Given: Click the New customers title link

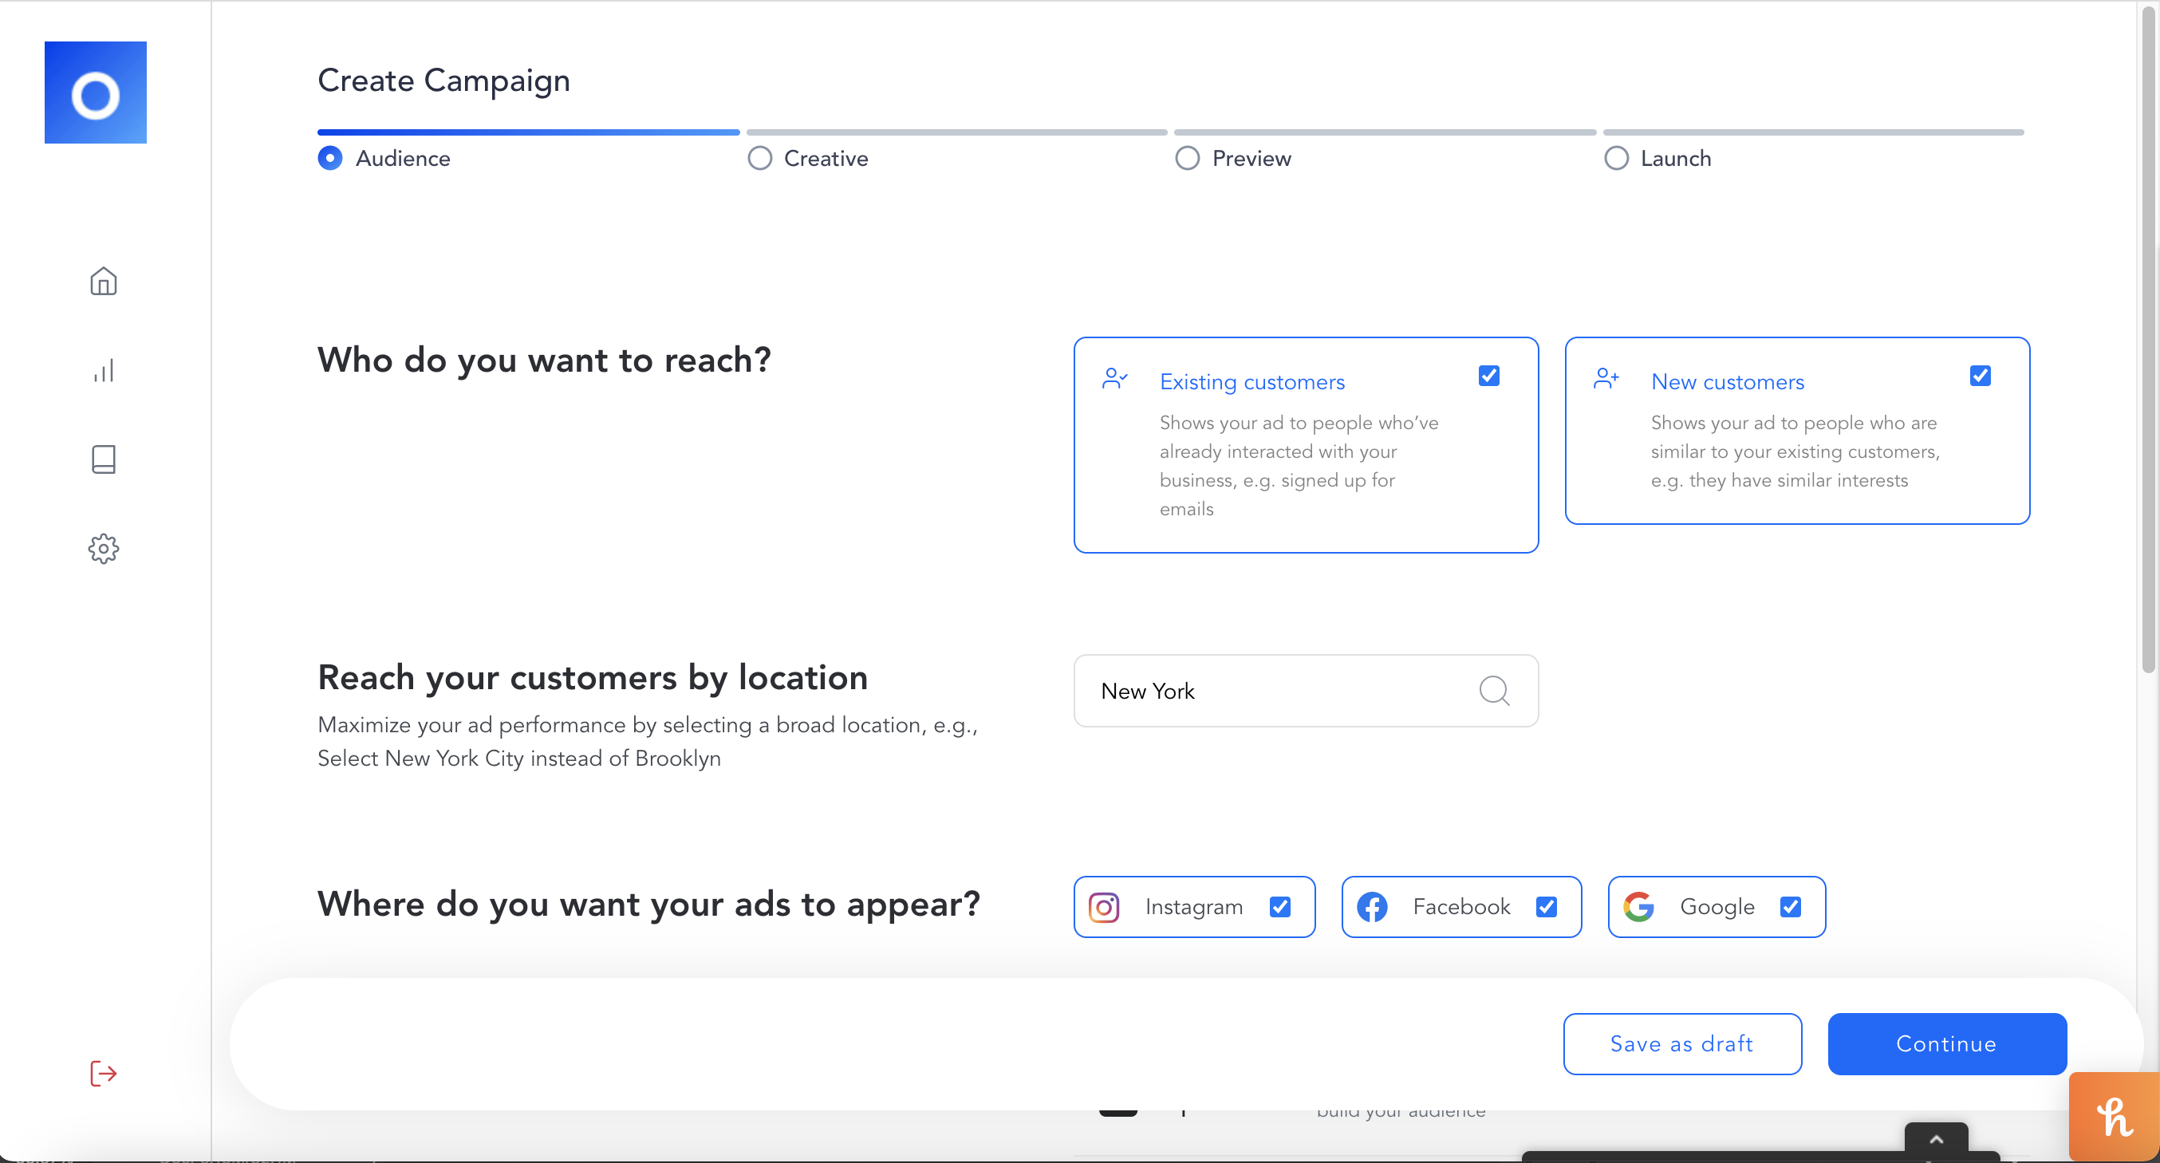Looking at the screenshot, I should tap(1728, 382).
